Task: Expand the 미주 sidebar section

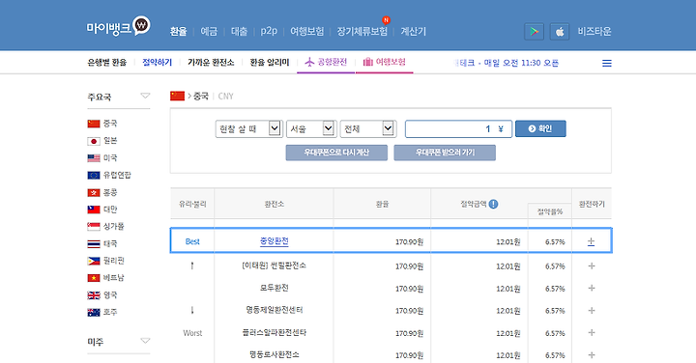Action: (145, 341)
